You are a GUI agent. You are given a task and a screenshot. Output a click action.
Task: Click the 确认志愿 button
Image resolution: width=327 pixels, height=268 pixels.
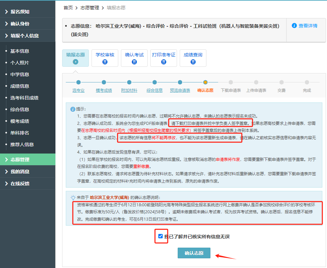194,253
